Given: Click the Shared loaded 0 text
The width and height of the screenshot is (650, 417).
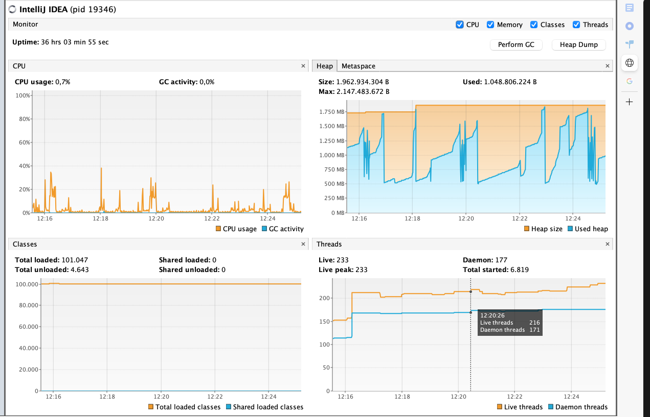Looking at the screenshot, I should (188, 260).
